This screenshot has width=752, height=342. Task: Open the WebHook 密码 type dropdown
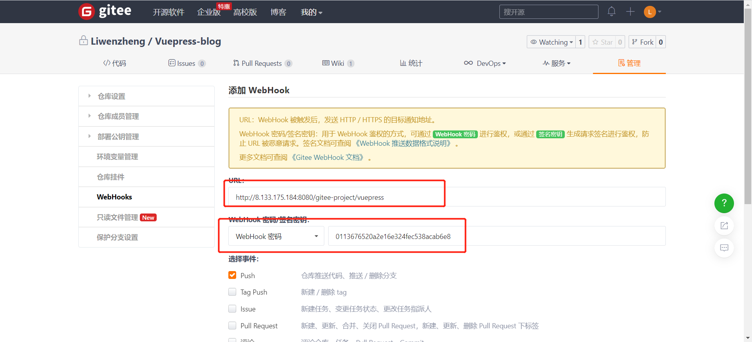[x=276, y=236]
